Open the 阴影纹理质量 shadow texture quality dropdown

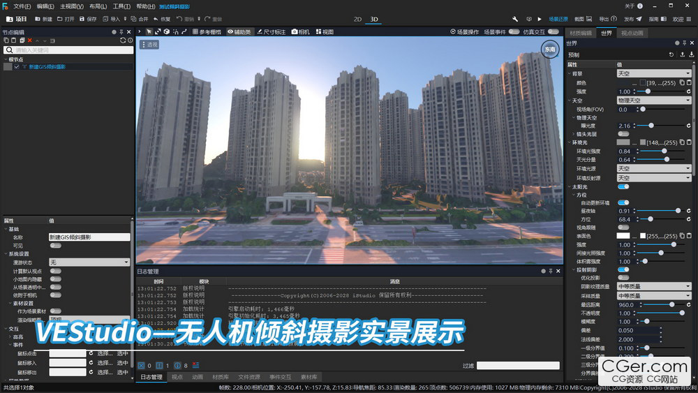point(653,286)
